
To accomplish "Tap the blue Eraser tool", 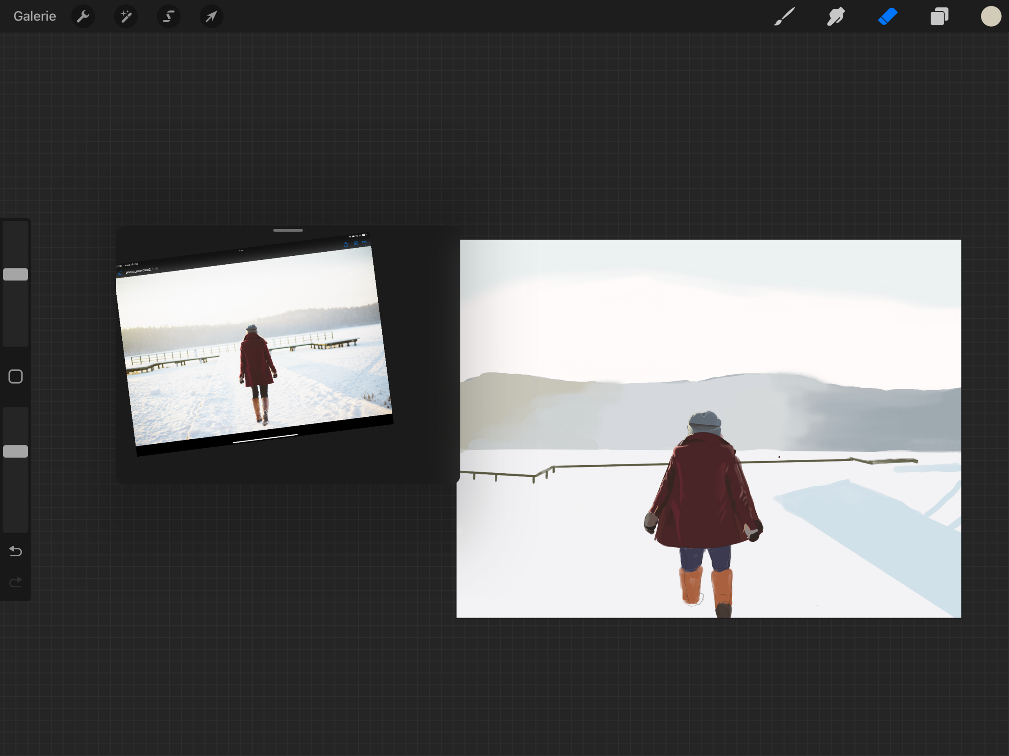I will (x=888, y=17).
